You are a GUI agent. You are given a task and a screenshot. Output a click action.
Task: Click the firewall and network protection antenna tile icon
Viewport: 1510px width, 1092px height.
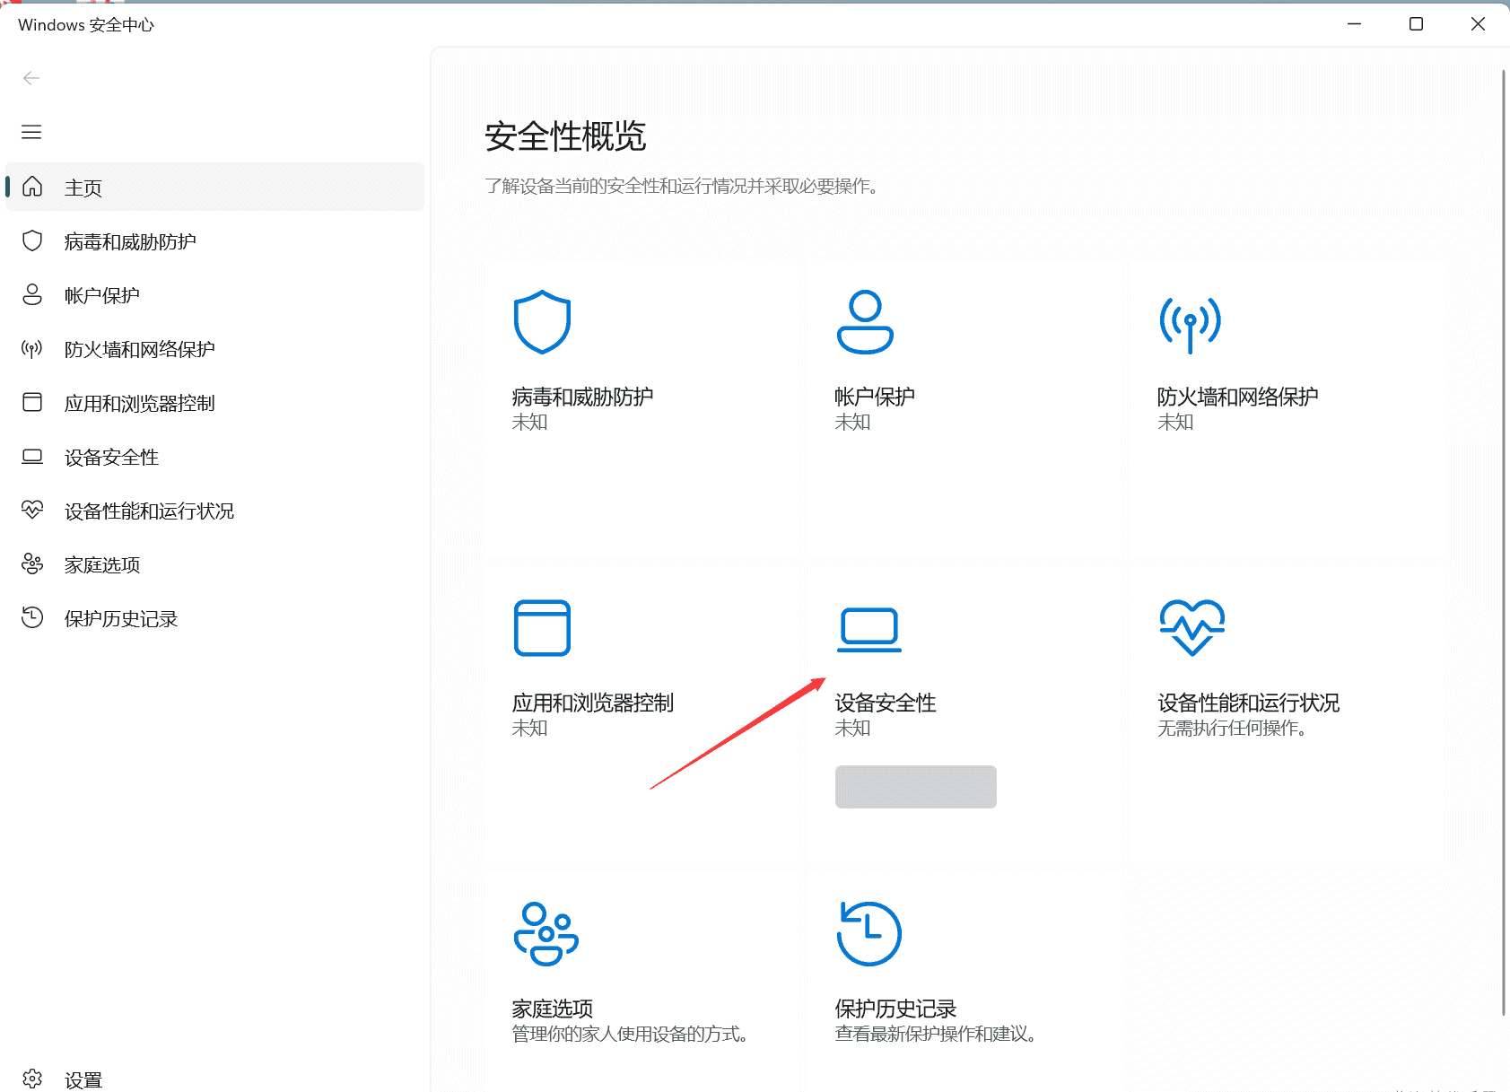1190,324
